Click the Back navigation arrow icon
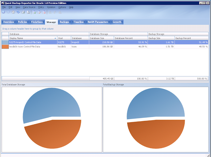Image resolution: width=211 pixels, height=157 pixels. pos(3,12)
